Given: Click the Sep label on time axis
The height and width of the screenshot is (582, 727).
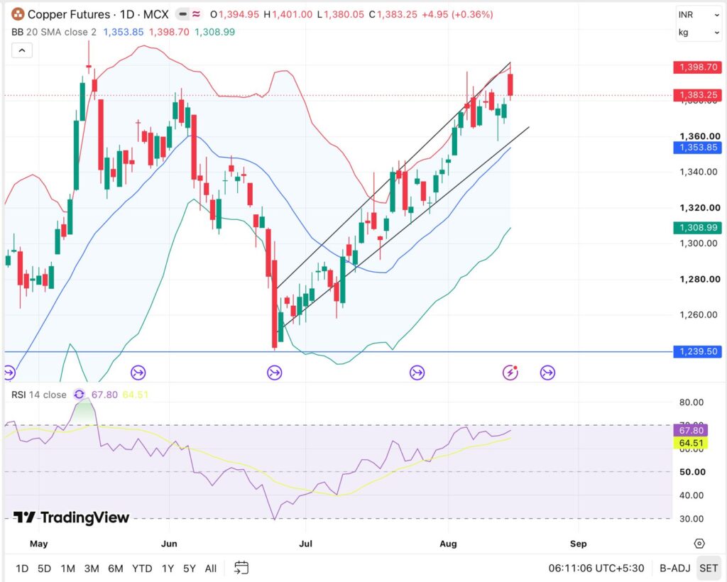Looking at the screenshot, I should tap(578, 544).
